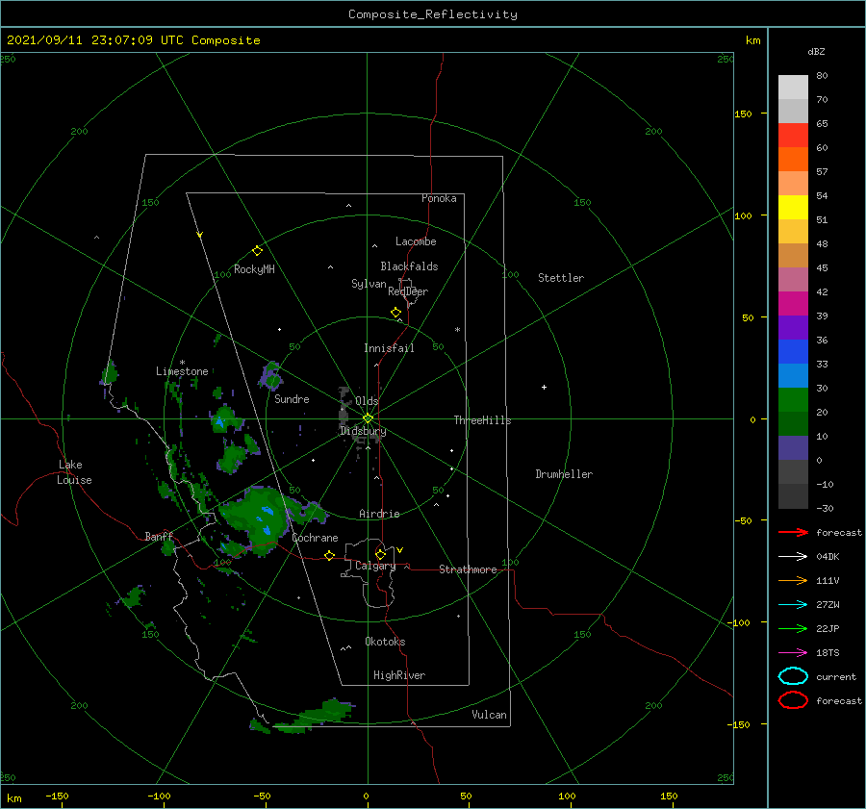Screen dimensions: 866x809
Task: Click the Drumheller city label
Action: pyautogui.click(x=564, y=474)
